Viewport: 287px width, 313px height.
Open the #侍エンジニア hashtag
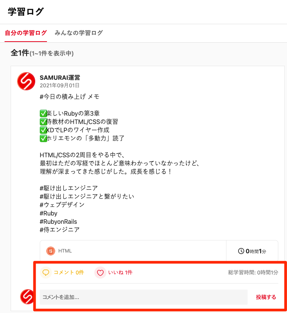point(59,229)
